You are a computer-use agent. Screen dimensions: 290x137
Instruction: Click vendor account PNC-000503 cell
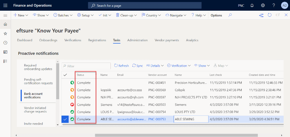point(157,105)
